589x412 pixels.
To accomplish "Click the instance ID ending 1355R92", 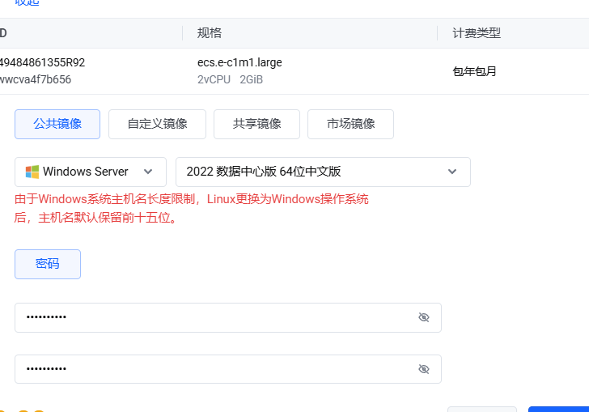I will click(x=42, y=62).
